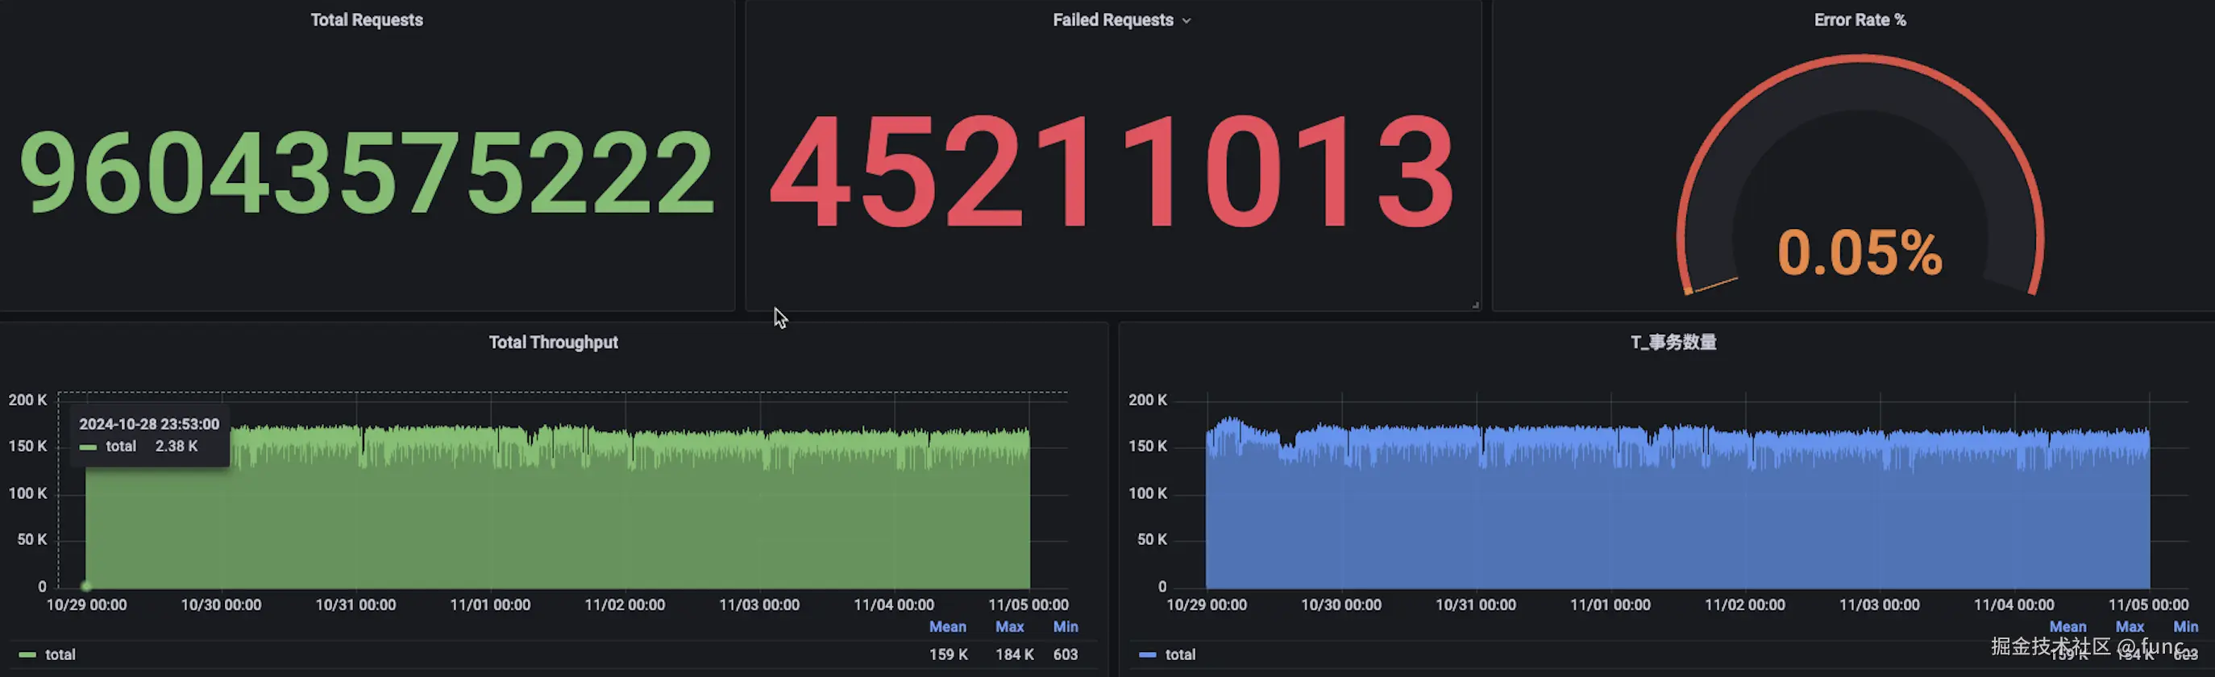Click the green data point at chart origin in Total Throughput
This screenshot has width=2215, height=677.
pyautogui.click(x=86, y=587)
